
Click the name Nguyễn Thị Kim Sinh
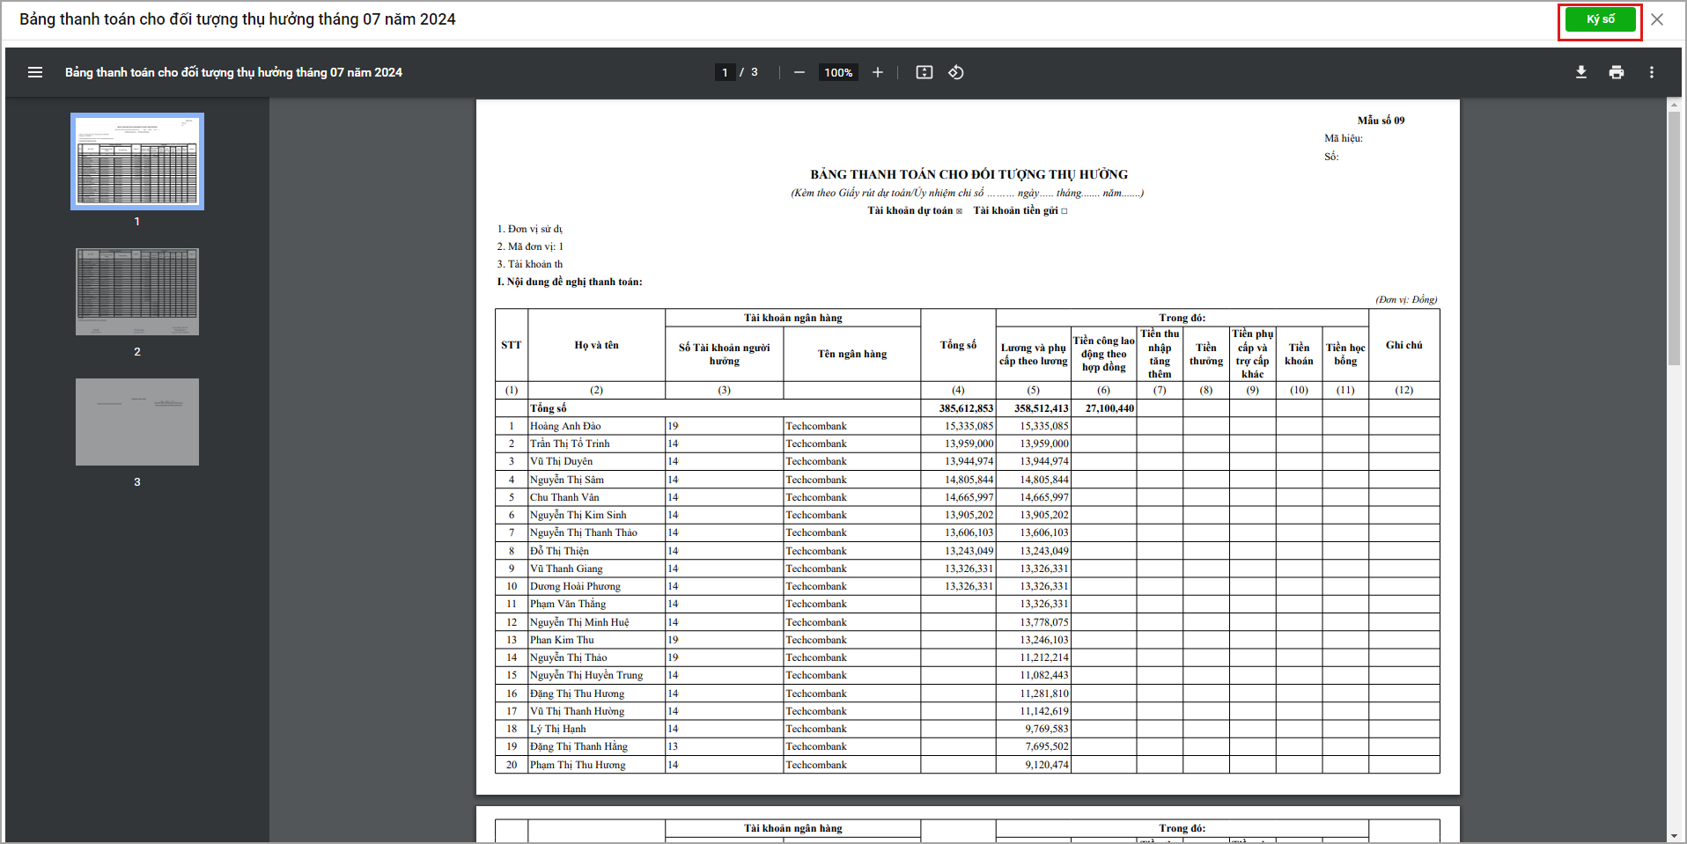578,515
